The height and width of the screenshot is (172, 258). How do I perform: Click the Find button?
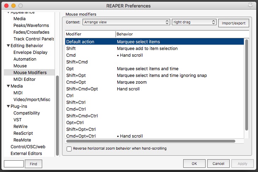point(33,164)
